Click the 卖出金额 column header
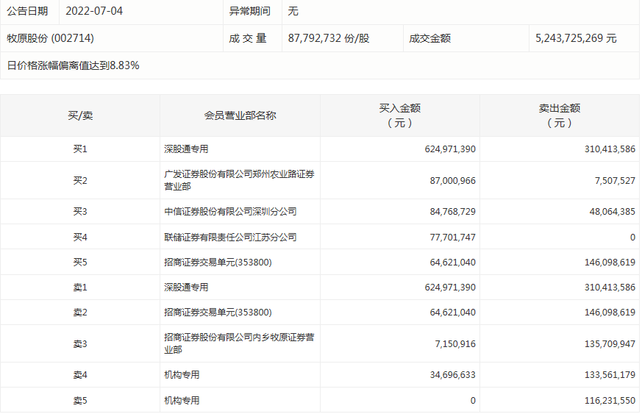 [559, 115]
